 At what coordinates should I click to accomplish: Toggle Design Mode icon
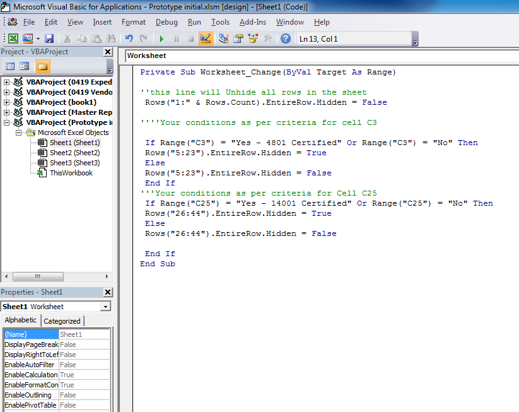206,38
